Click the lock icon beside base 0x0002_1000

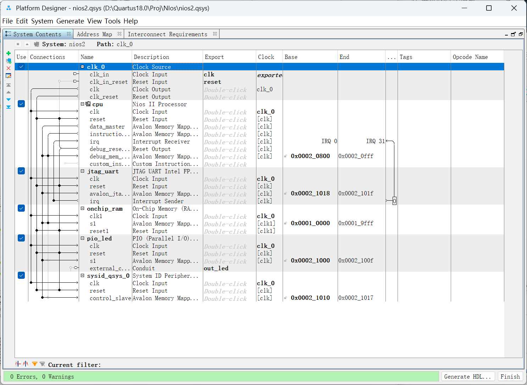pyautogui.click(x=285, y=261)
